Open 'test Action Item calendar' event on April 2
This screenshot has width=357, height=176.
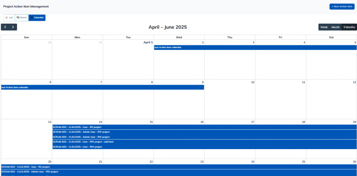pos(255,47)
